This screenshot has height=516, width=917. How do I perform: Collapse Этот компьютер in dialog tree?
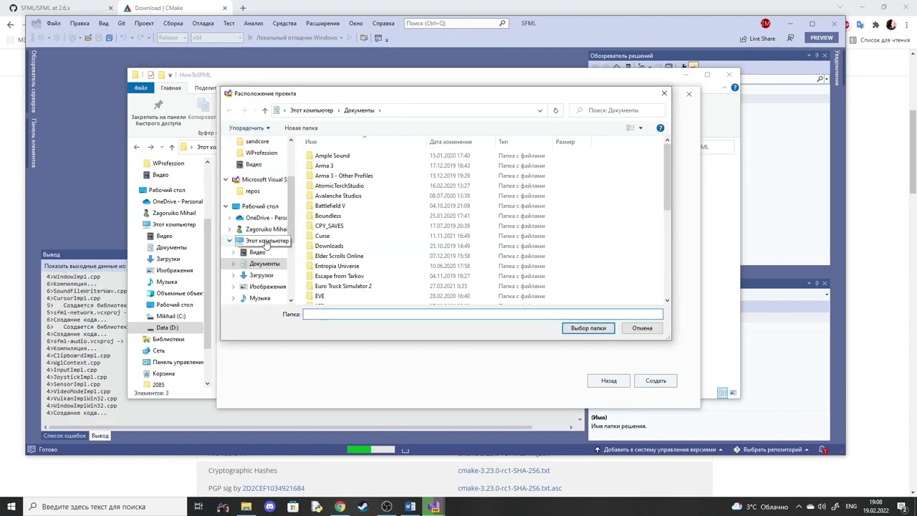coord(229,241)
